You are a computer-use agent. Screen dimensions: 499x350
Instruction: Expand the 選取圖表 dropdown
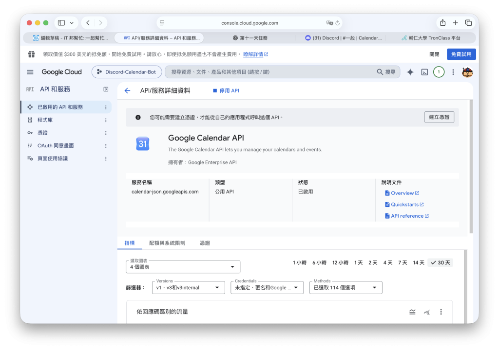183,267
